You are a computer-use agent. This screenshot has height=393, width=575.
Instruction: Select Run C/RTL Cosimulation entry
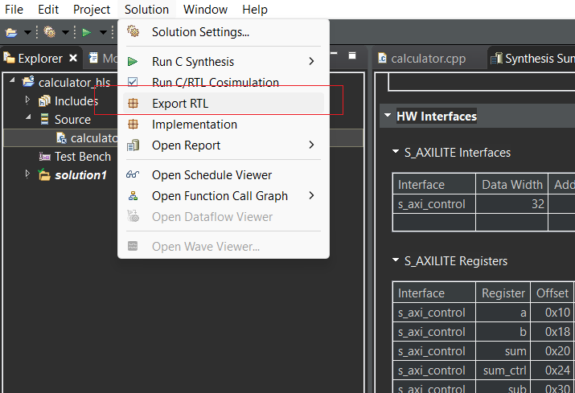(224, 83)
